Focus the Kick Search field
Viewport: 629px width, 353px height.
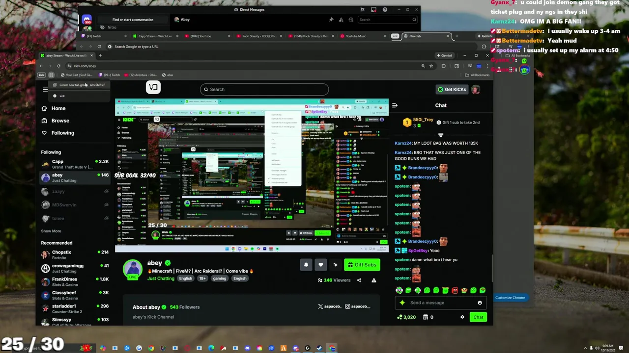pos(264,89)
